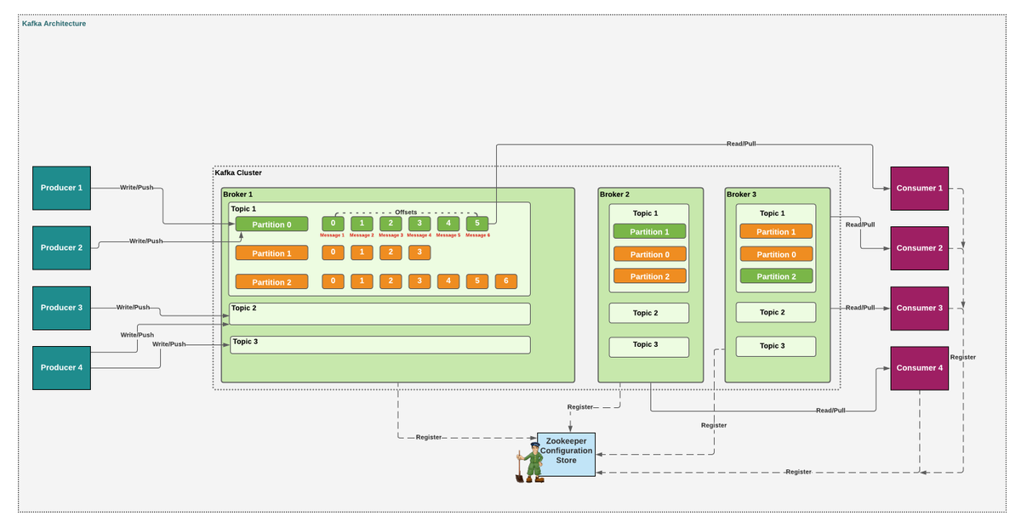Click the Topic 2 box in Broker 1
Screen dimensions: 1021x527
[x=380, y=314]
